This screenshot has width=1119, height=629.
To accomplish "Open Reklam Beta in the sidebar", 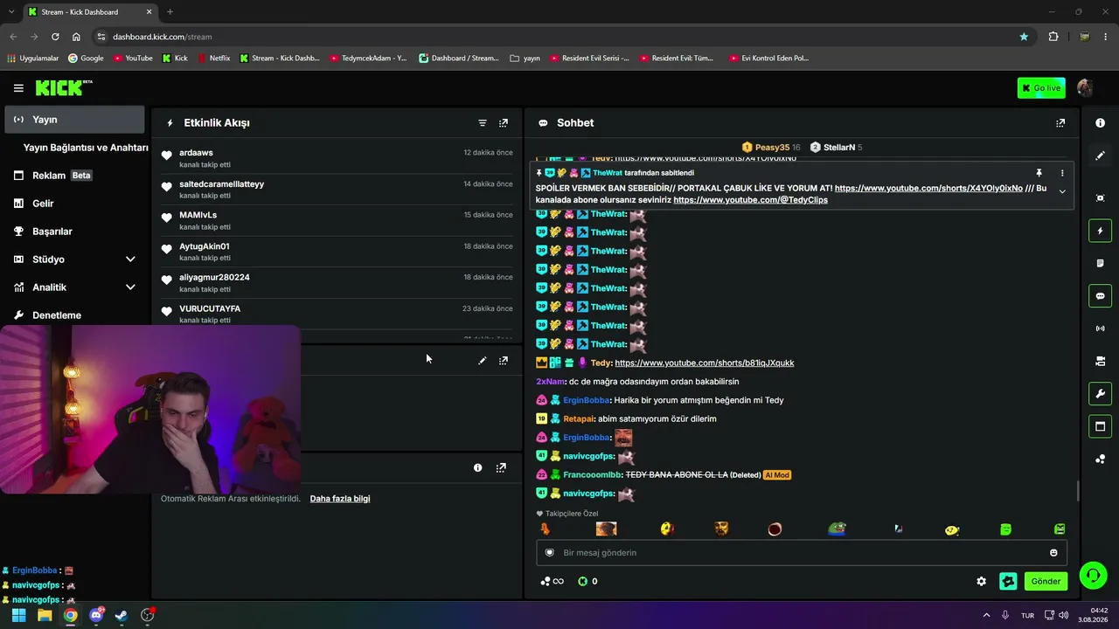I will (x=74, y=176).
